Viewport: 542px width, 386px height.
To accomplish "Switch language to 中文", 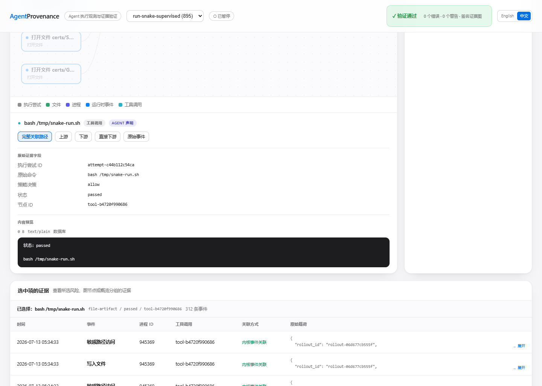I will tap(524, 16).
